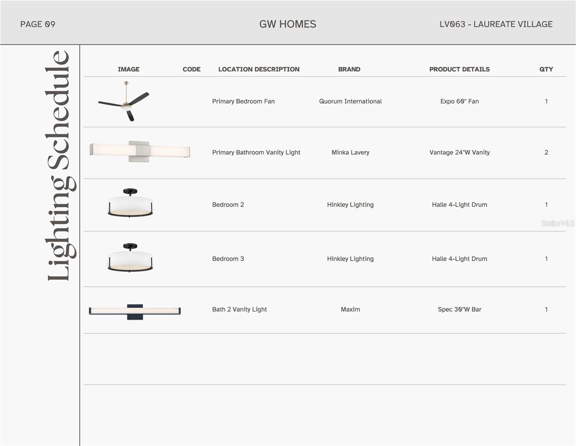This screenshot has width=576, height=446.
Task: Click the LV063 - LAUREATE VILLAGE text
Action: [x=496, y=24]
